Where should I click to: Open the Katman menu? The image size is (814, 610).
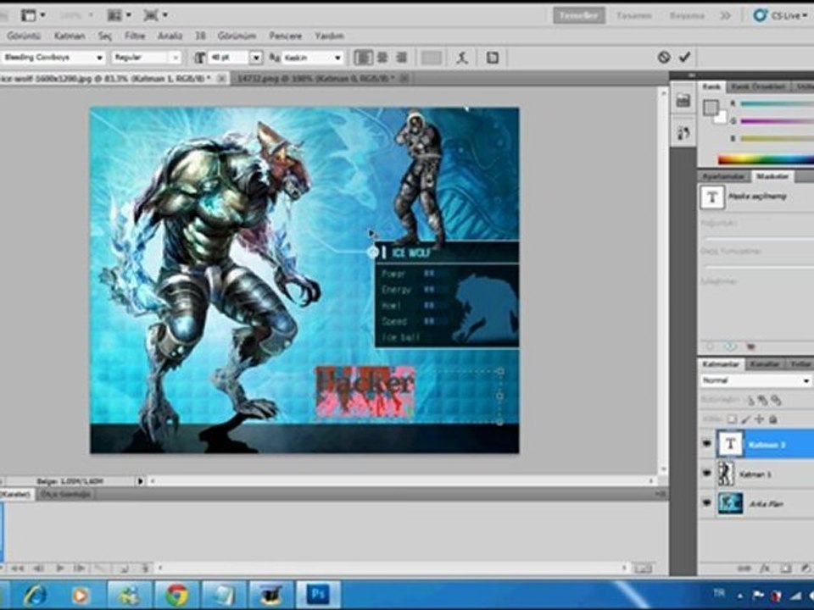70,36
